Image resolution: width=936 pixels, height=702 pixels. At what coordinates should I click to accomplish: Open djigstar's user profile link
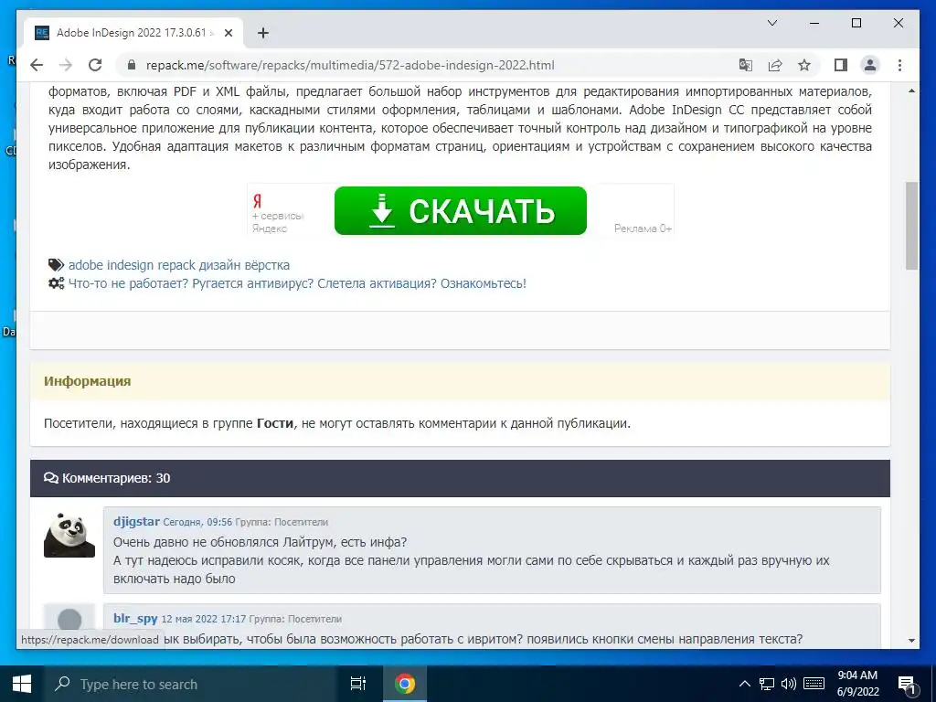pos(137,521)
